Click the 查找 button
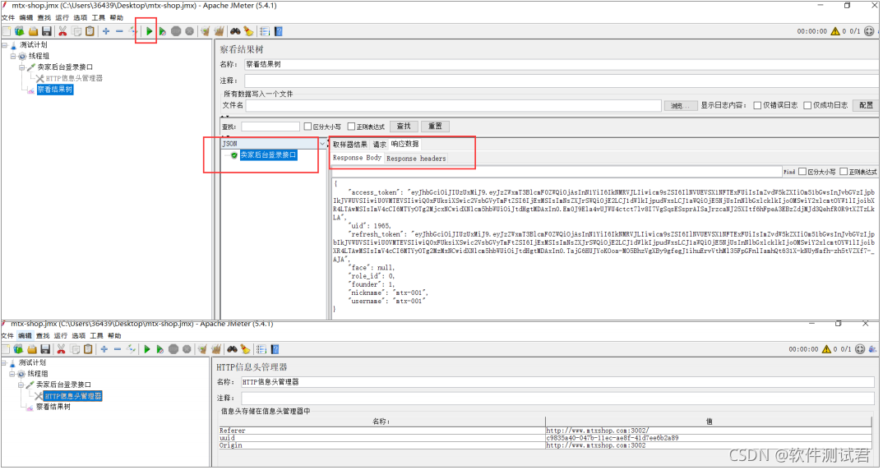Screen dimensions: 883x470 click(x=403, y=127)
